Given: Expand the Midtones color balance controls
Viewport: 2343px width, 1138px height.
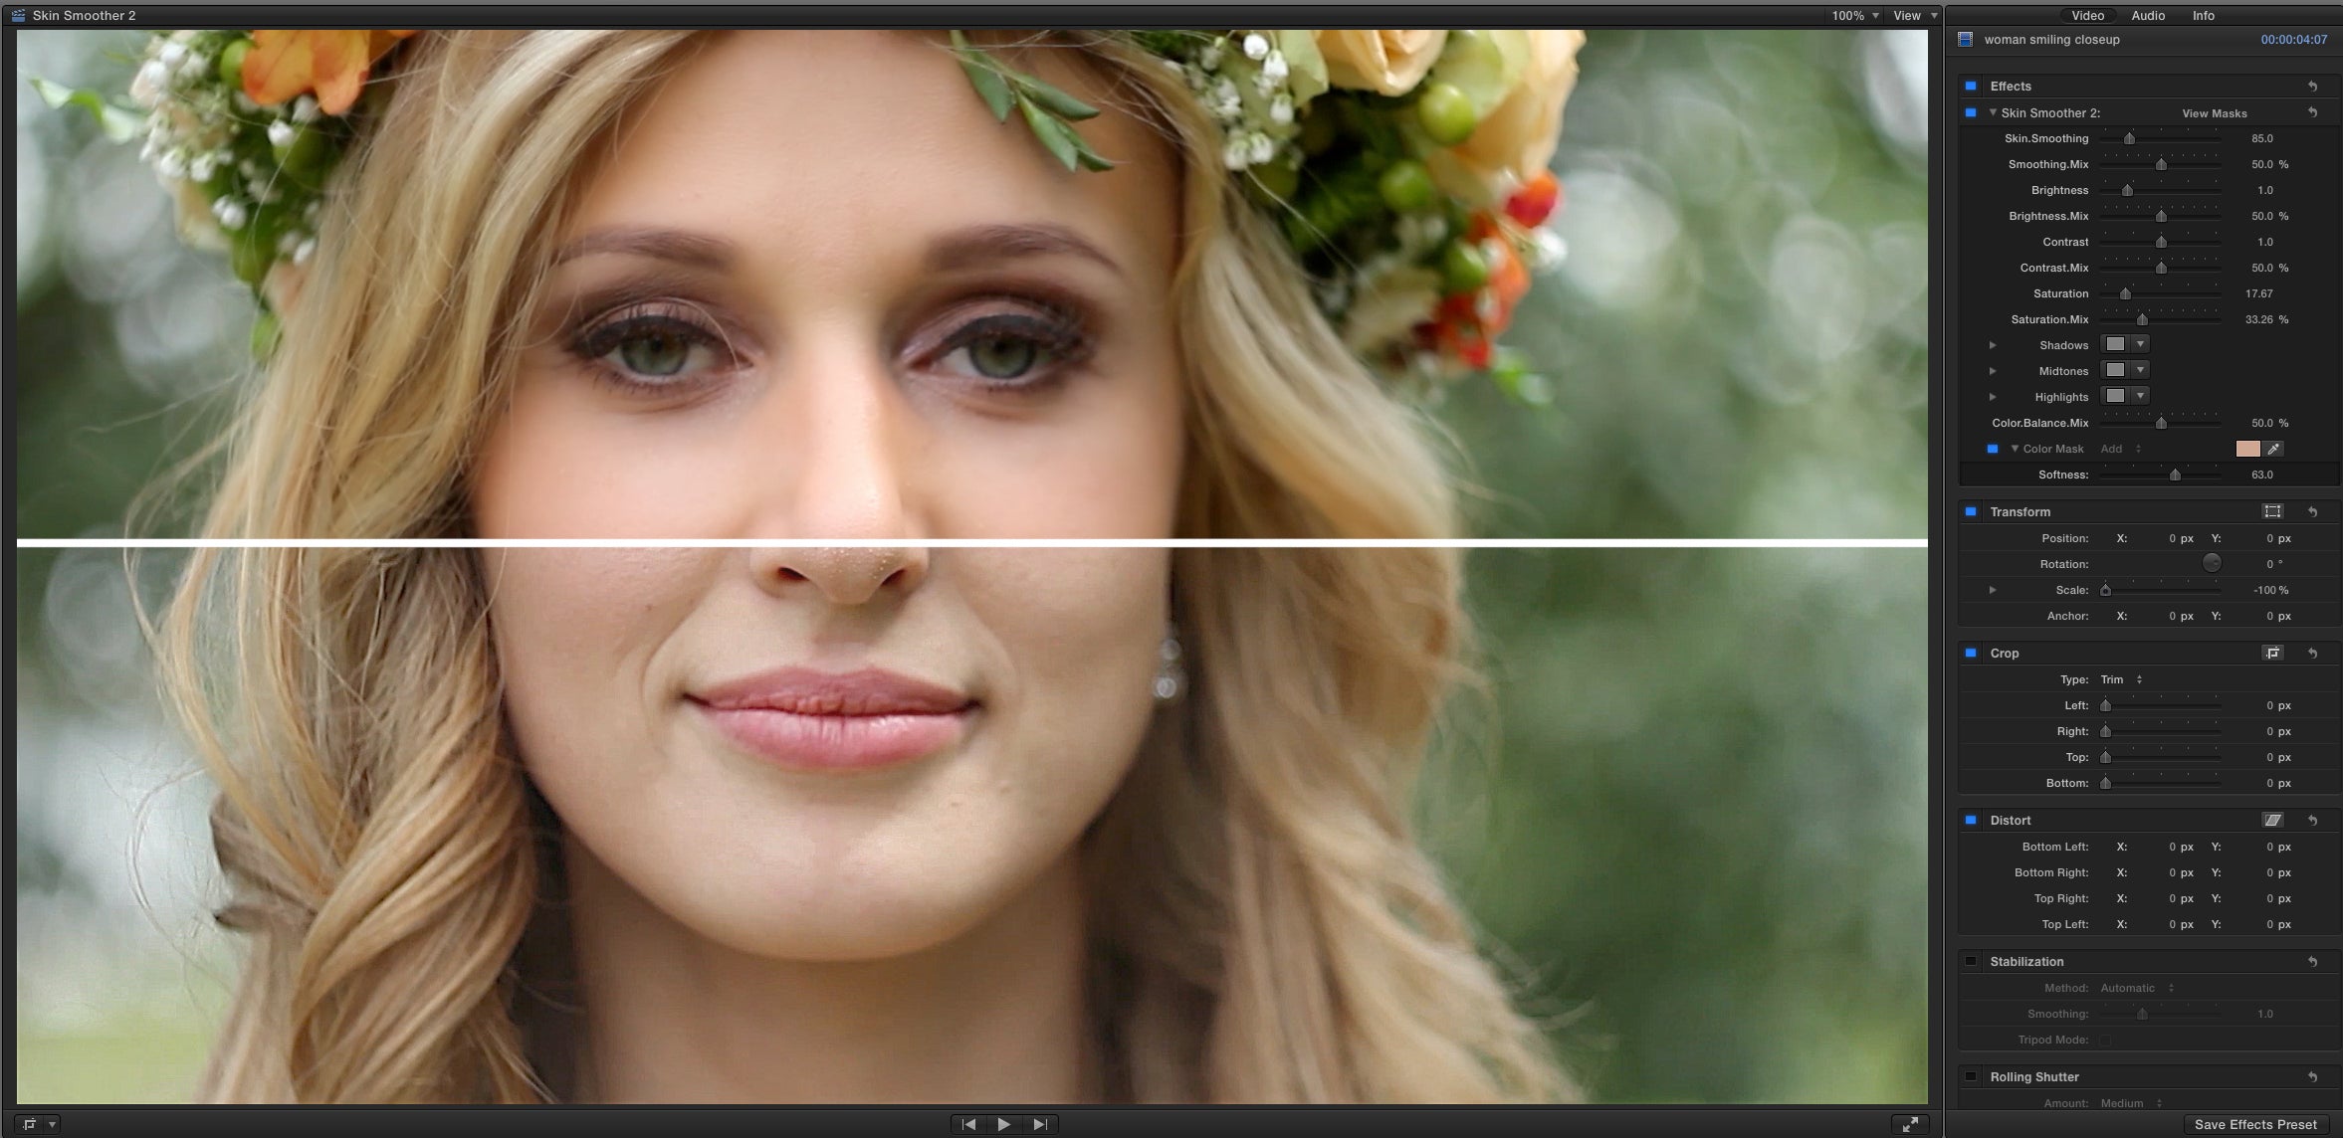Looking at the screenshot, I should [x=1992, y=370].
